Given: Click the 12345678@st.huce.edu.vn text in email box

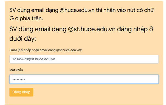Looking at the screenshot, I should 34,59.
